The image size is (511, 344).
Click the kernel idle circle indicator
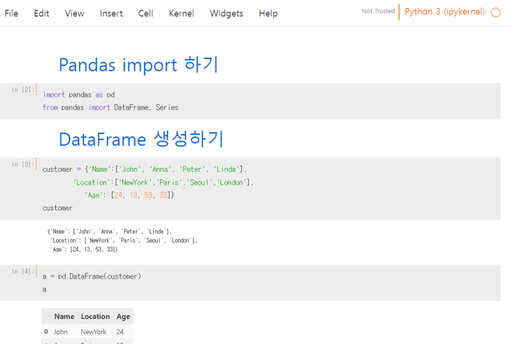click(495, 13)
